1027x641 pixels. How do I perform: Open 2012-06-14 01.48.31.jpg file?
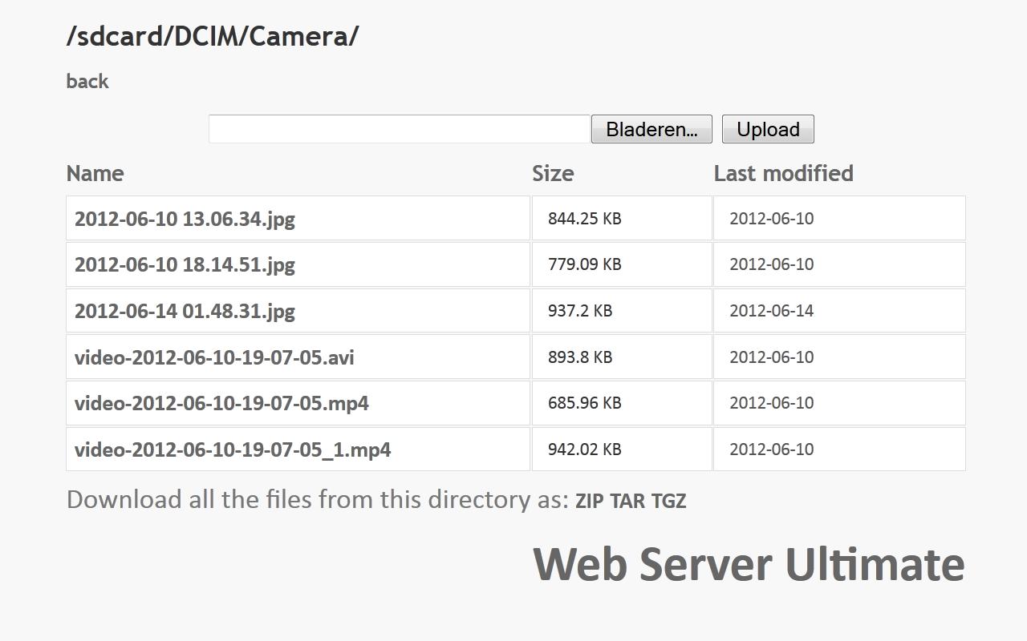[185, 311]
